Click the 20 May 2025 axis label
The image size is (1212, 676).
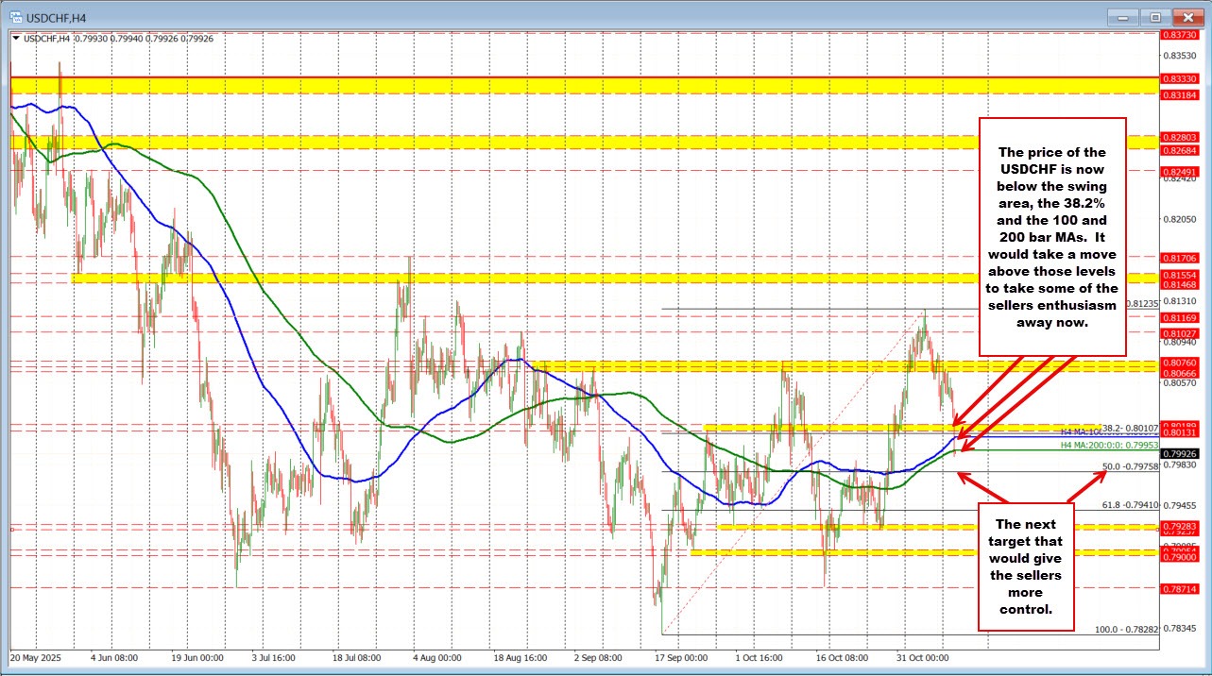point(37,658)
